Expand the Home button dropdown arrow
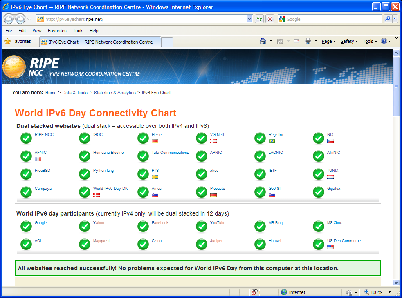The image size is (402, 298). pyautogui.click(x=271, y=41)
